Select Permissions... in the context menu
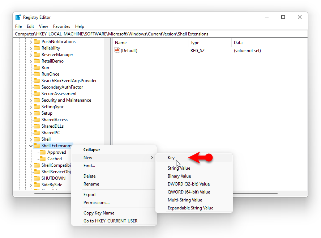Image resolution: width=321 pixels, height=238 pixels. click(x=114, y=203)
